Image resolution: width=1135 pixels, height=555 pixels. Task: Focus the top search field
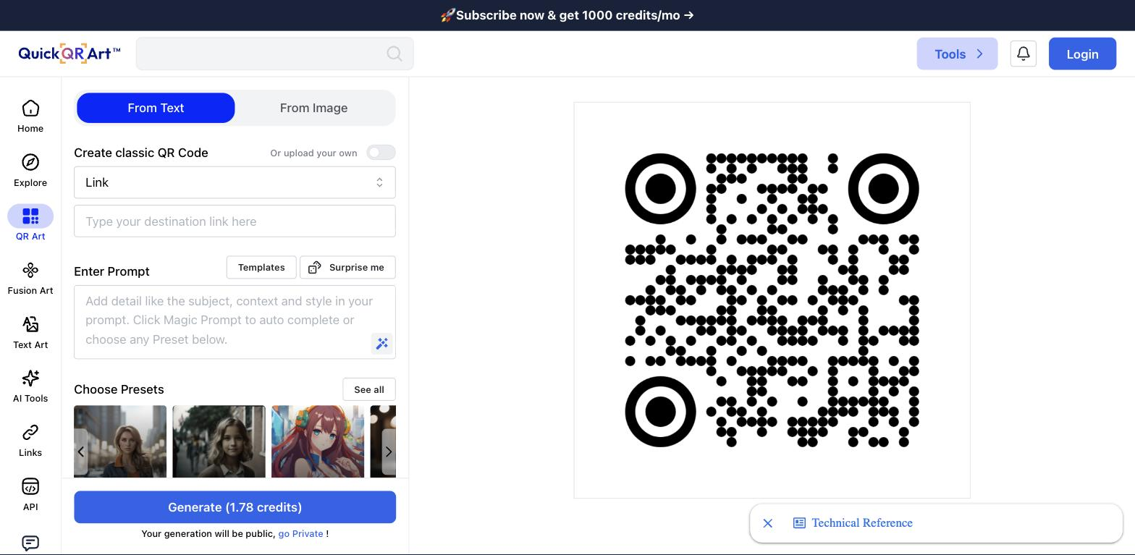tap(275, 54)
